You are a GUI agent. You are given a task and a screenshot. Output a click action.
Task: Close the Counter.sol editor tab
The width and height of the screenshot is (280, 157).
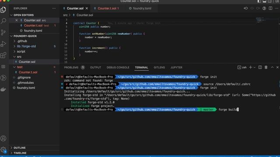click(87, 8)
